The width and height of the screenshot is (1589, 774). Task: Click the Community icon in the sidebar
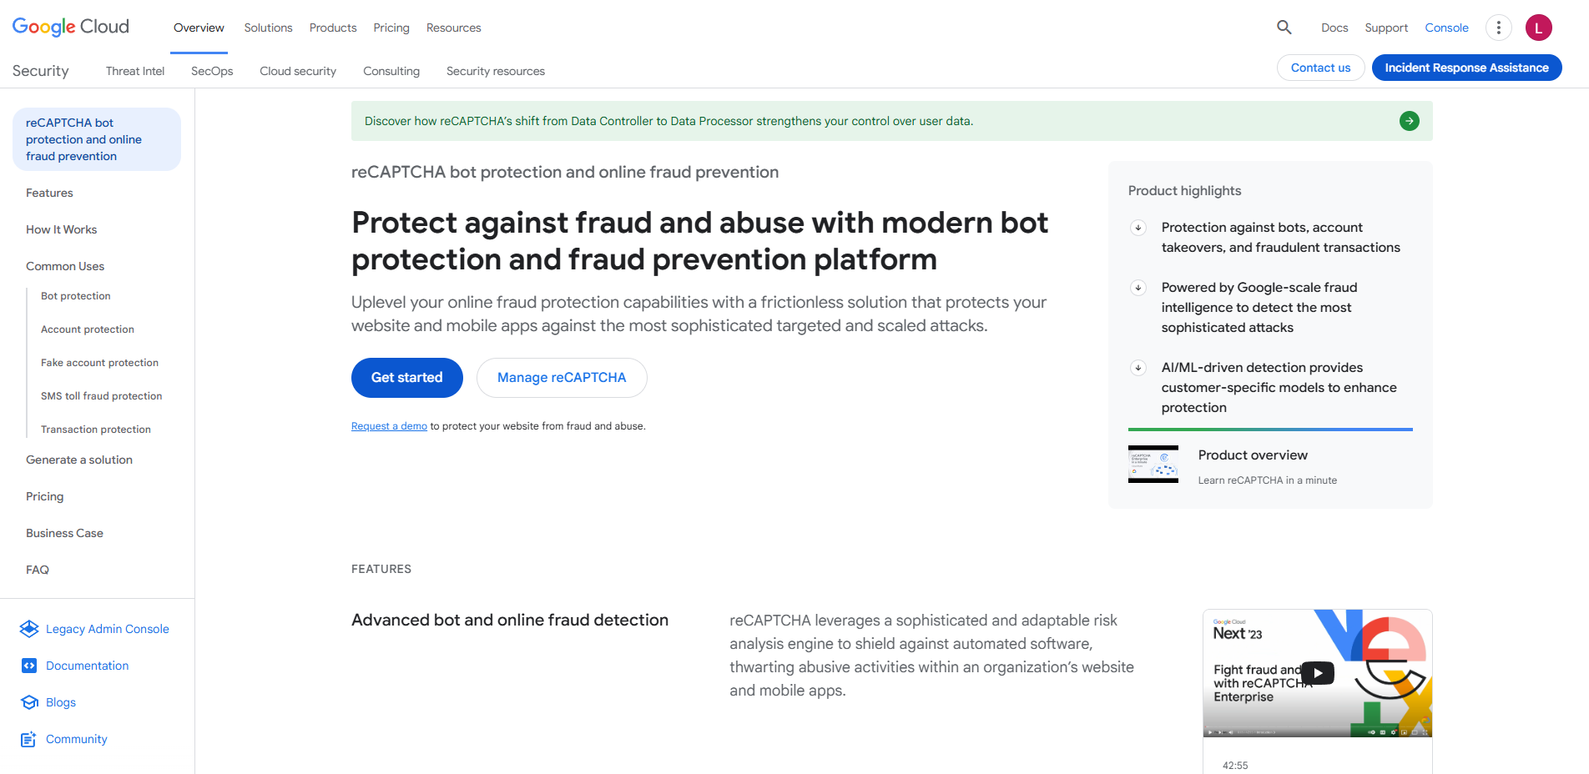29,739
